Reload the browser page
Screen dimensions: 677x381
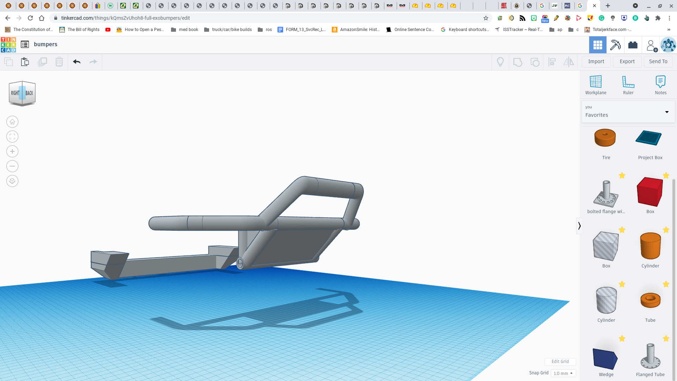[x=30, y=18]
